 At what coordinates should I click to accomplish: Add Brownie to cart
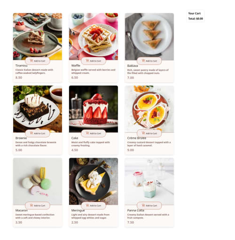[38, 133]
